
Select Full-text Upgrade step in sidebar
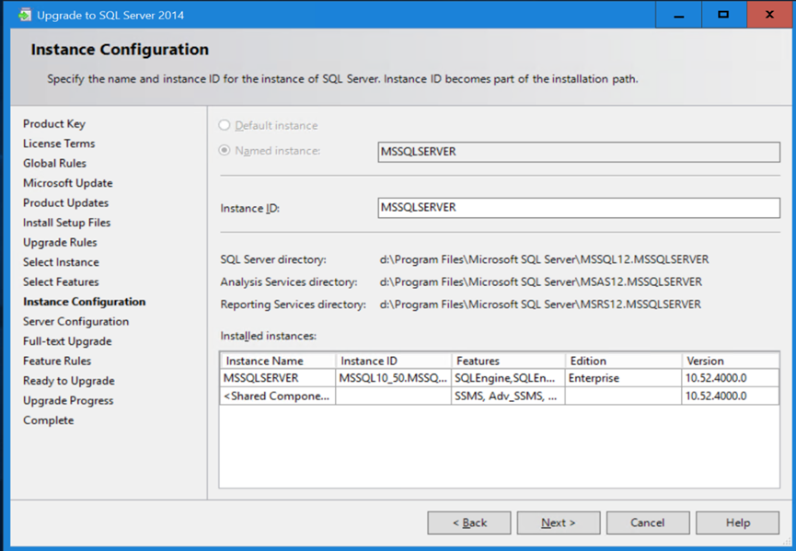[67, 341]
